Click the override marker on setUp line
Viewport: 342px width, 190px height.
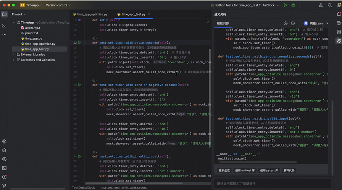(x=79, y=20)
